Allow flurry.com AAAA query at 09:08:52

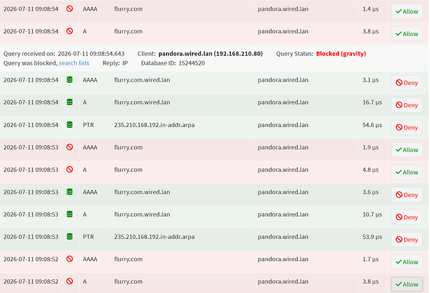[x=407, y=262]
